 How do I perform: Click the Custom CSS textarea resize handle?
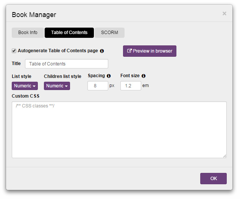(x=225, y=156)
